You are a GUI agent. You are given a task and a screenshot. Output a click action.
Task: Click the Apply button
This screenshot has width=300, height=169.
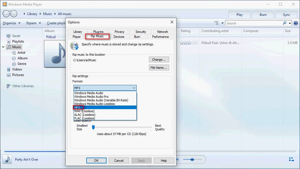coord(141,160)
